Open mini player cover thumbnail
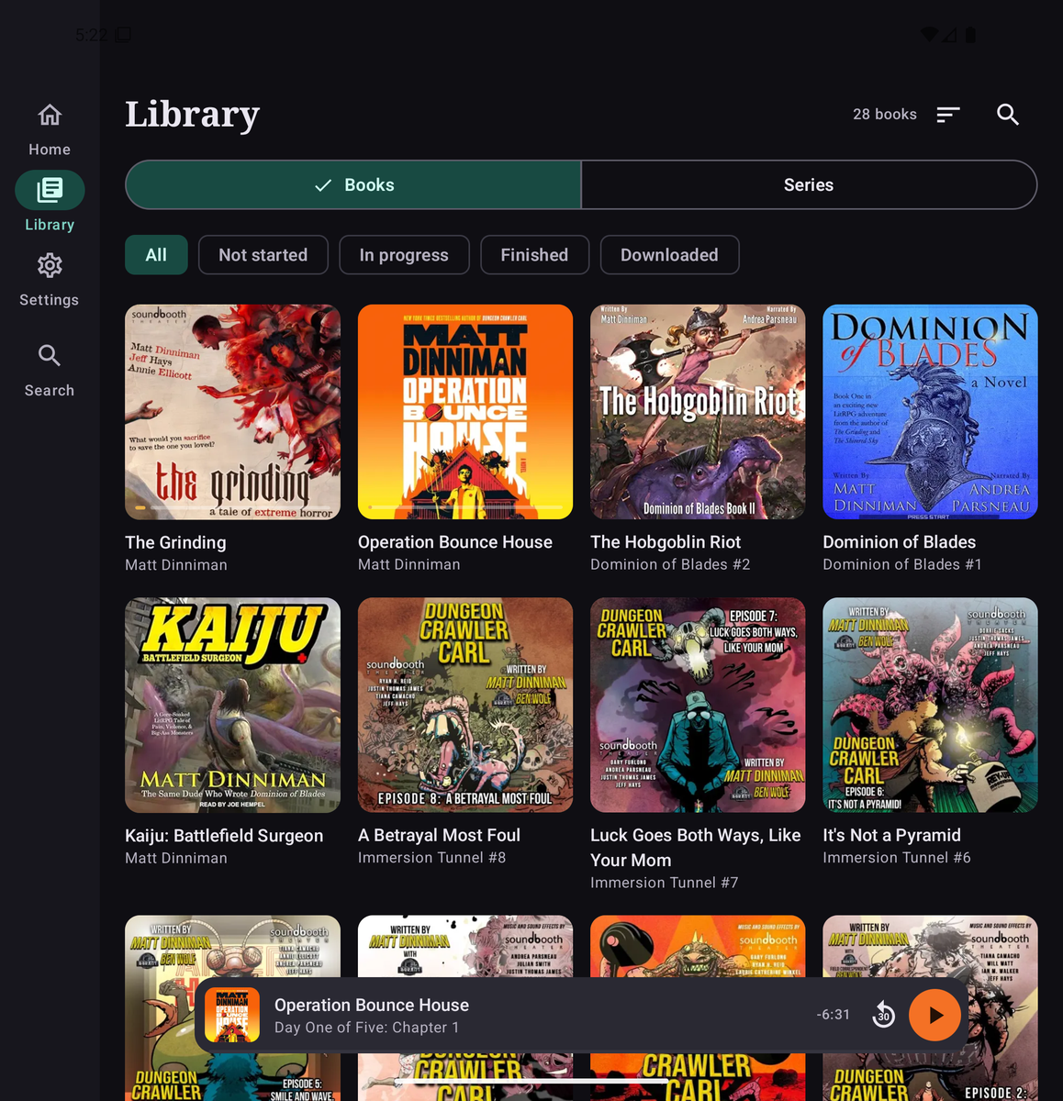This screenshot has height=1101, width=1063. pyautogui.click(x=232, y=1015)
